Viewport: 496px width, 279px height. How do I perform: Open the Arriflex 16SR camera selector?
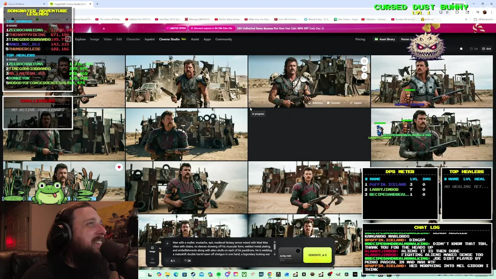(x=290, y=255)
